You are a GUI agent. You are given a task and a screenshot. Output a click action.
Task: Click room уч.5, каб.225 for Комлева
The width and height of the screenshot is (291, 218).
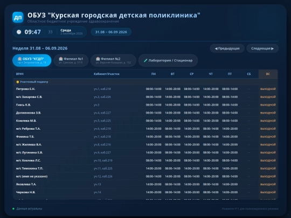click(102, 121)
